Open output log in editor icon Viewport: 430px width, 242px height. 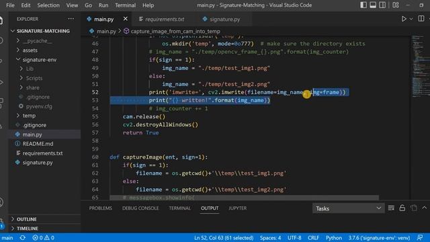(x=414, y=208)
